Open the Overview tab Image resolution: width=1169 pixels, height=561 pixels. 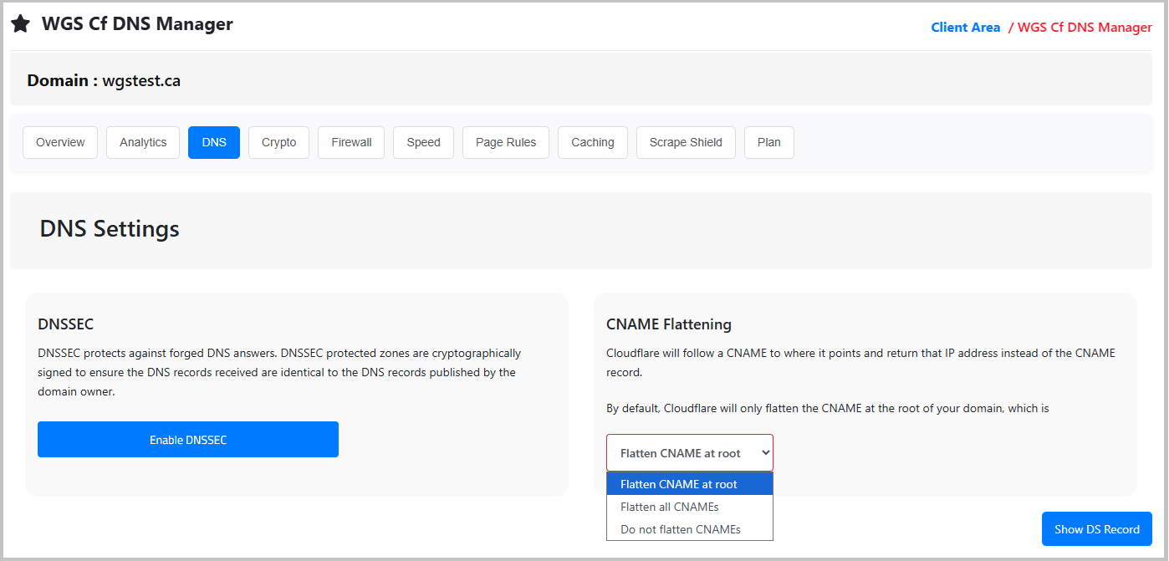[60, 142]
